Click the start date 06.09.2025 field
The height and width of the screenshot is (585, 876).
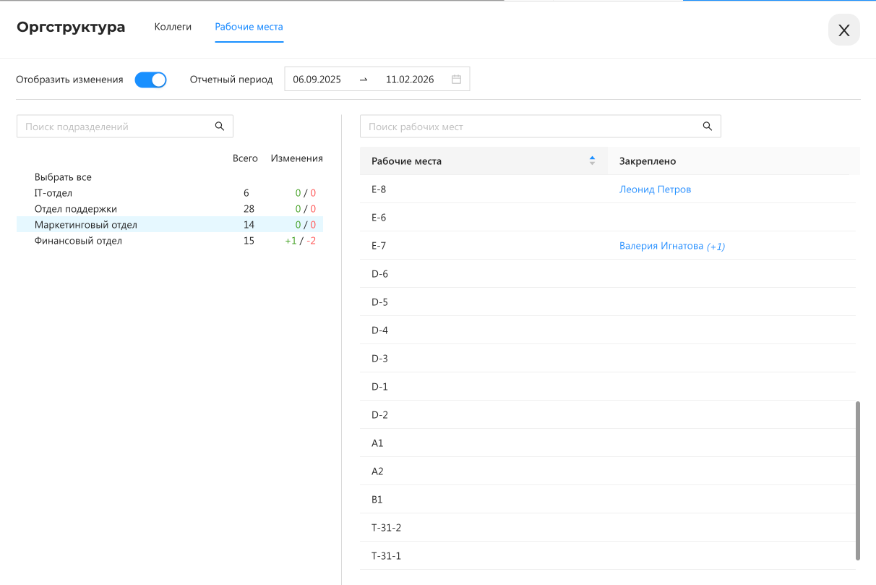317,80
